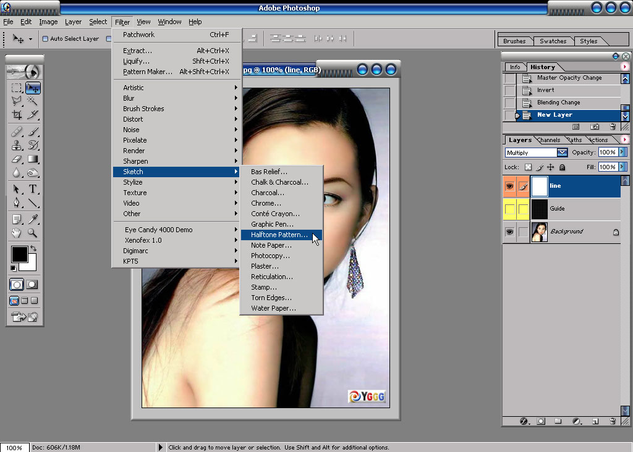Viewport: 633px width, 452px height.
Task: Select the Clone Stamp tool
Action: 16,145
